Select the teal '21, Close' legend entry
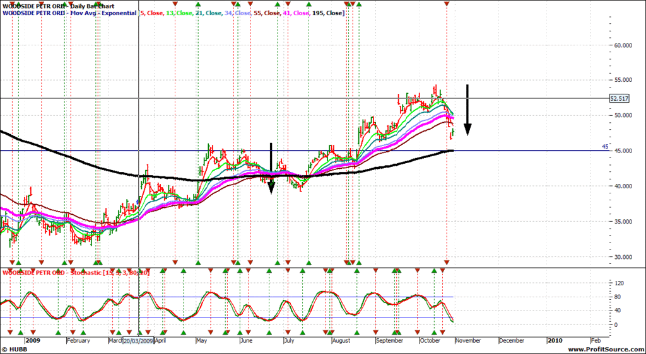Image resolution: width=646 pixels, height=354 pixels. 209,13
